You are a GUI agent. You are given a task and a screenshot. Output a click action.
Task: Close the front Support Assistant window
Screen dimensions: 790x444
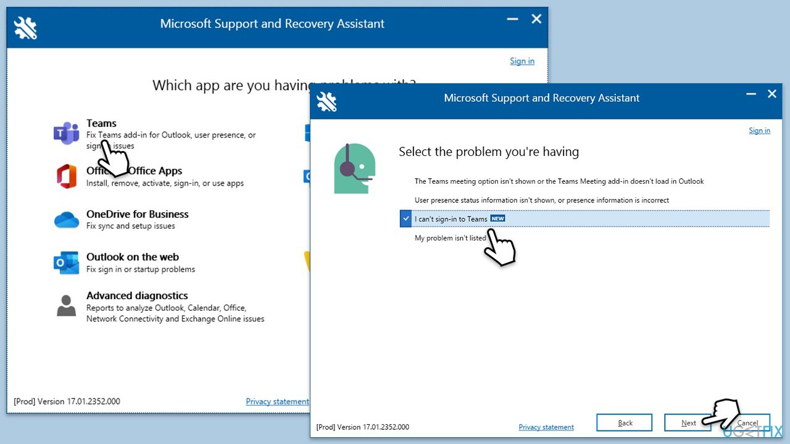pos(771,94)
